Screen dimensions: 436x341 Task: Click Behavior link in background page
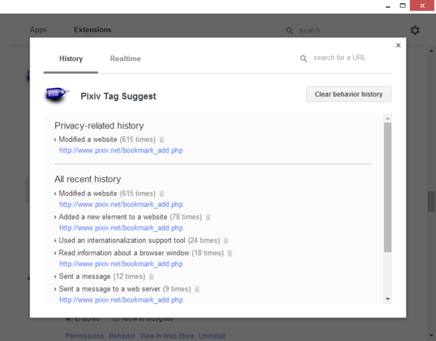[122, 336]
